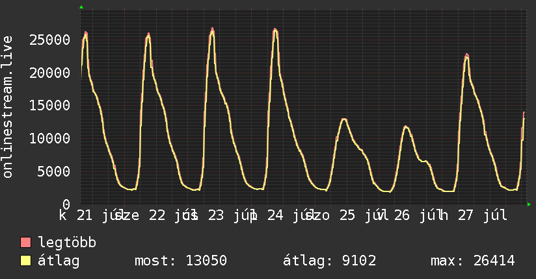Screen dimensions: 536x279
Task: Click the green arrow atop the y-axis
Action: point(81,7)
